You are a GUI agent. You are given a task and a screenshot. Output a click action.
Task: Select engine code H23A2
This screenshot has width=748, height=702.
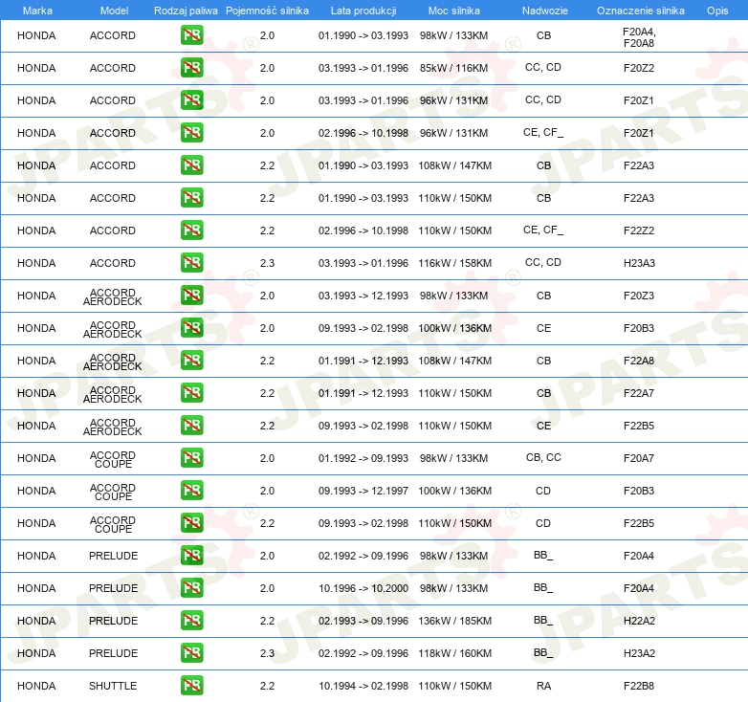[x=639, y=653]
